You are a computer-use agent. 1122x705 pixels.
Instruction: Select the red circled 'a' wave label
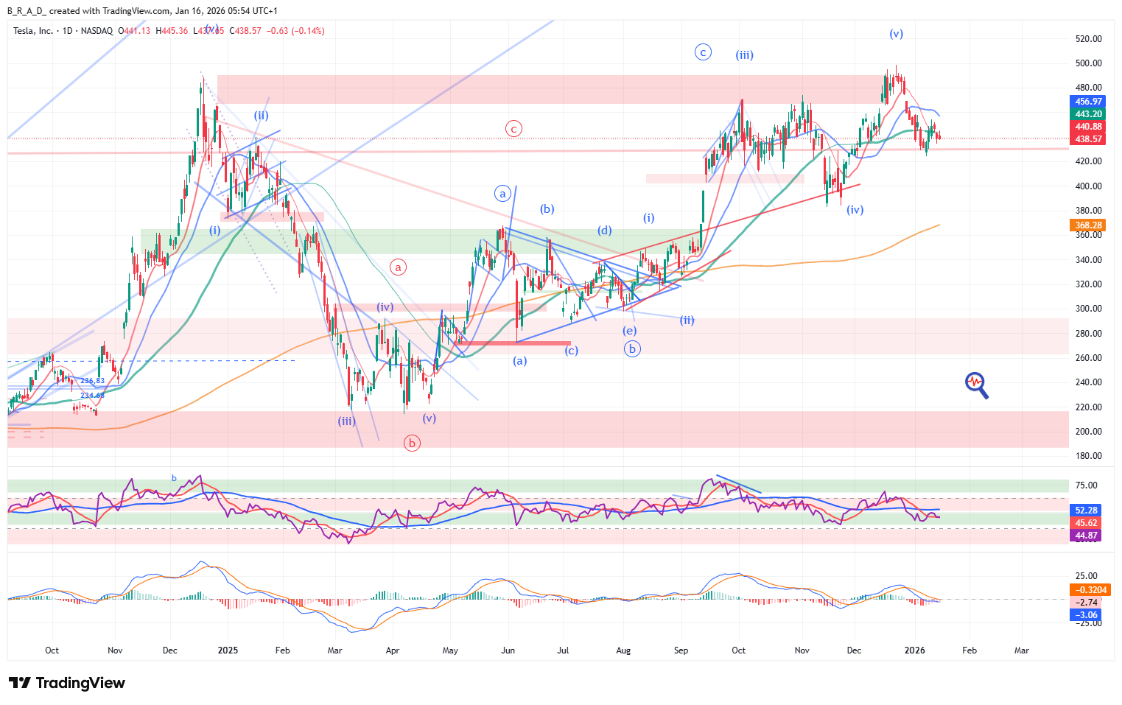click(398, 267)
